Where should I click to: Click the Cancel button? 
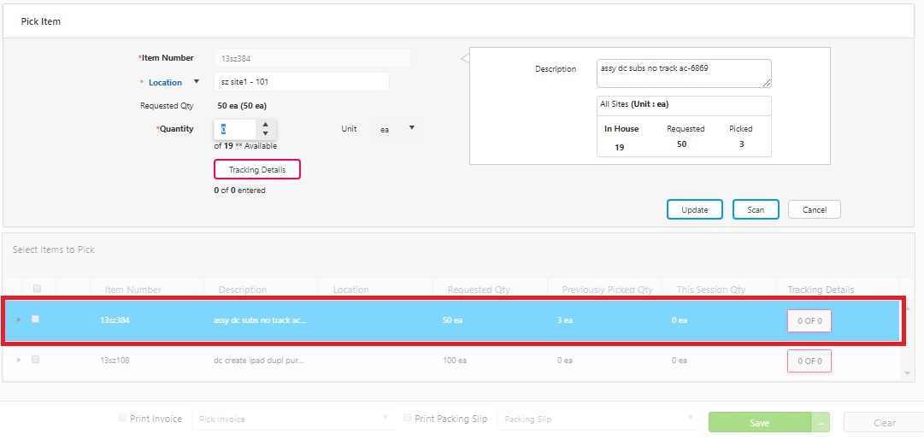tap(814, 209)
